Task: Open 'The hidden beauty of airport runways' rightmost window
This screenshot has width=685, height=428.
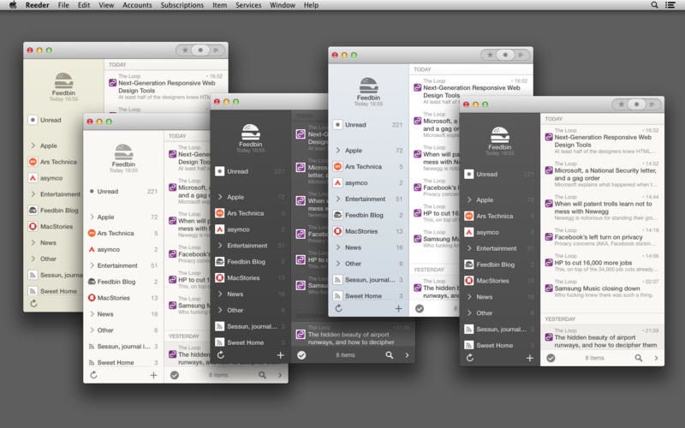Action: (x=602, y=337)
